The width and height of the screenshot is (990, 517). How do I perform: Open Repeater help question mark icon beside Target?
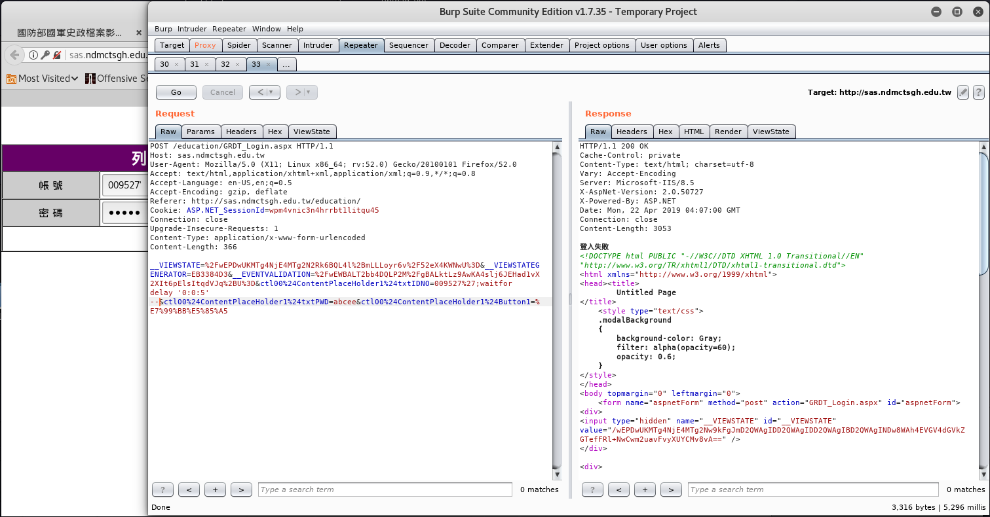[x=978, y=92]
